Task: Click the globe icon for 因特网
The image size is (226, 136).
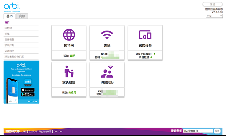Action: [x=69, y=34]
